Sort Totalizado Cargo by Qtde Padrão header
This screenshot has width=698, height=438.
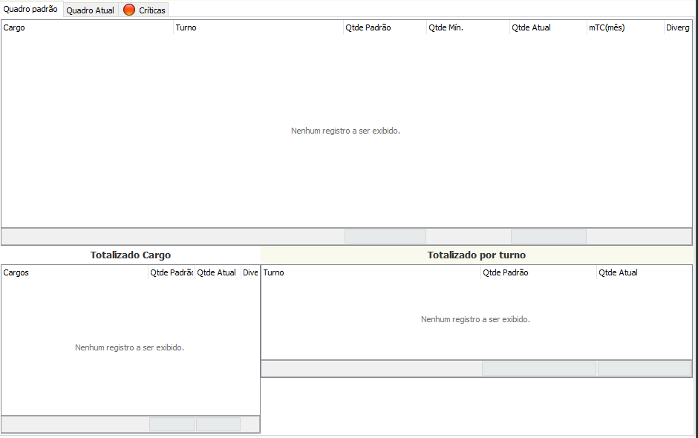pyautogui.click(x=171, y=272)
